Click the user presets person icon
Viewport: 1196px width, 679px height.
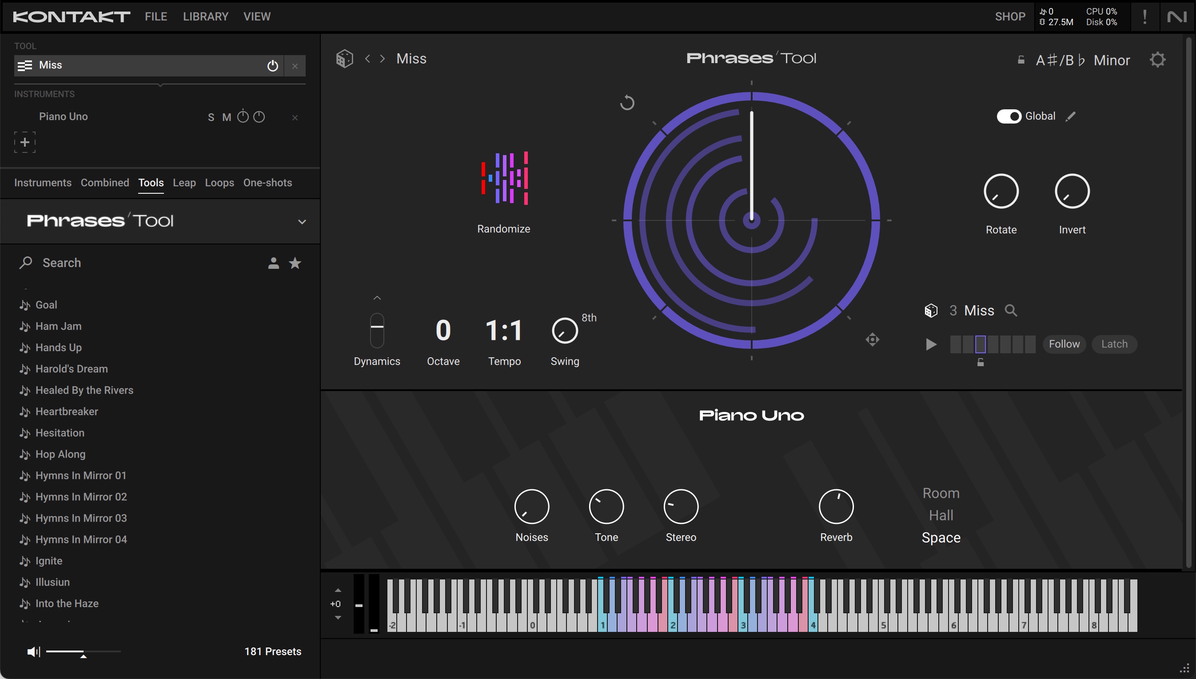[273, 264]
